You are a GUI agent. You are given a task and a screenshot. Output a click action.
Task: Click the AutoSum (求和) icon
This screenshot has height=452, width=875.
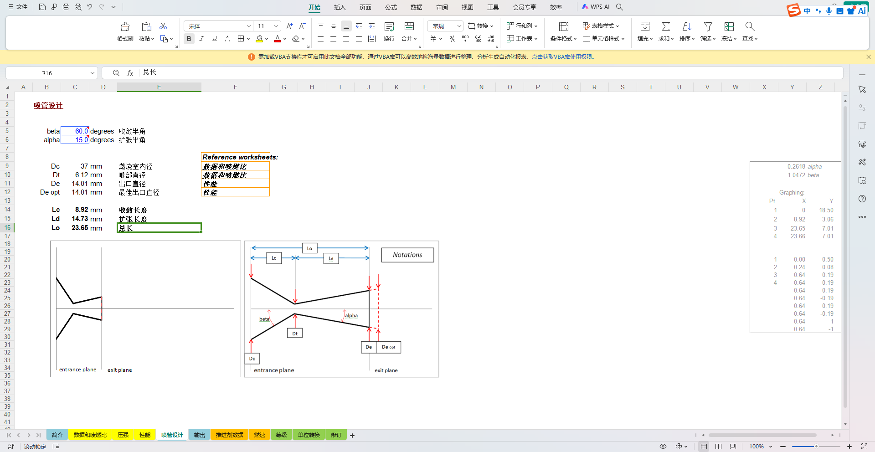[x=666, y=26]
